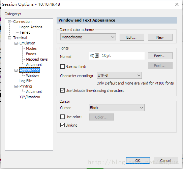This screenshot has width=183, height=169.
Task: Open the Character encoding dropdown
Action: pos(119,75)
